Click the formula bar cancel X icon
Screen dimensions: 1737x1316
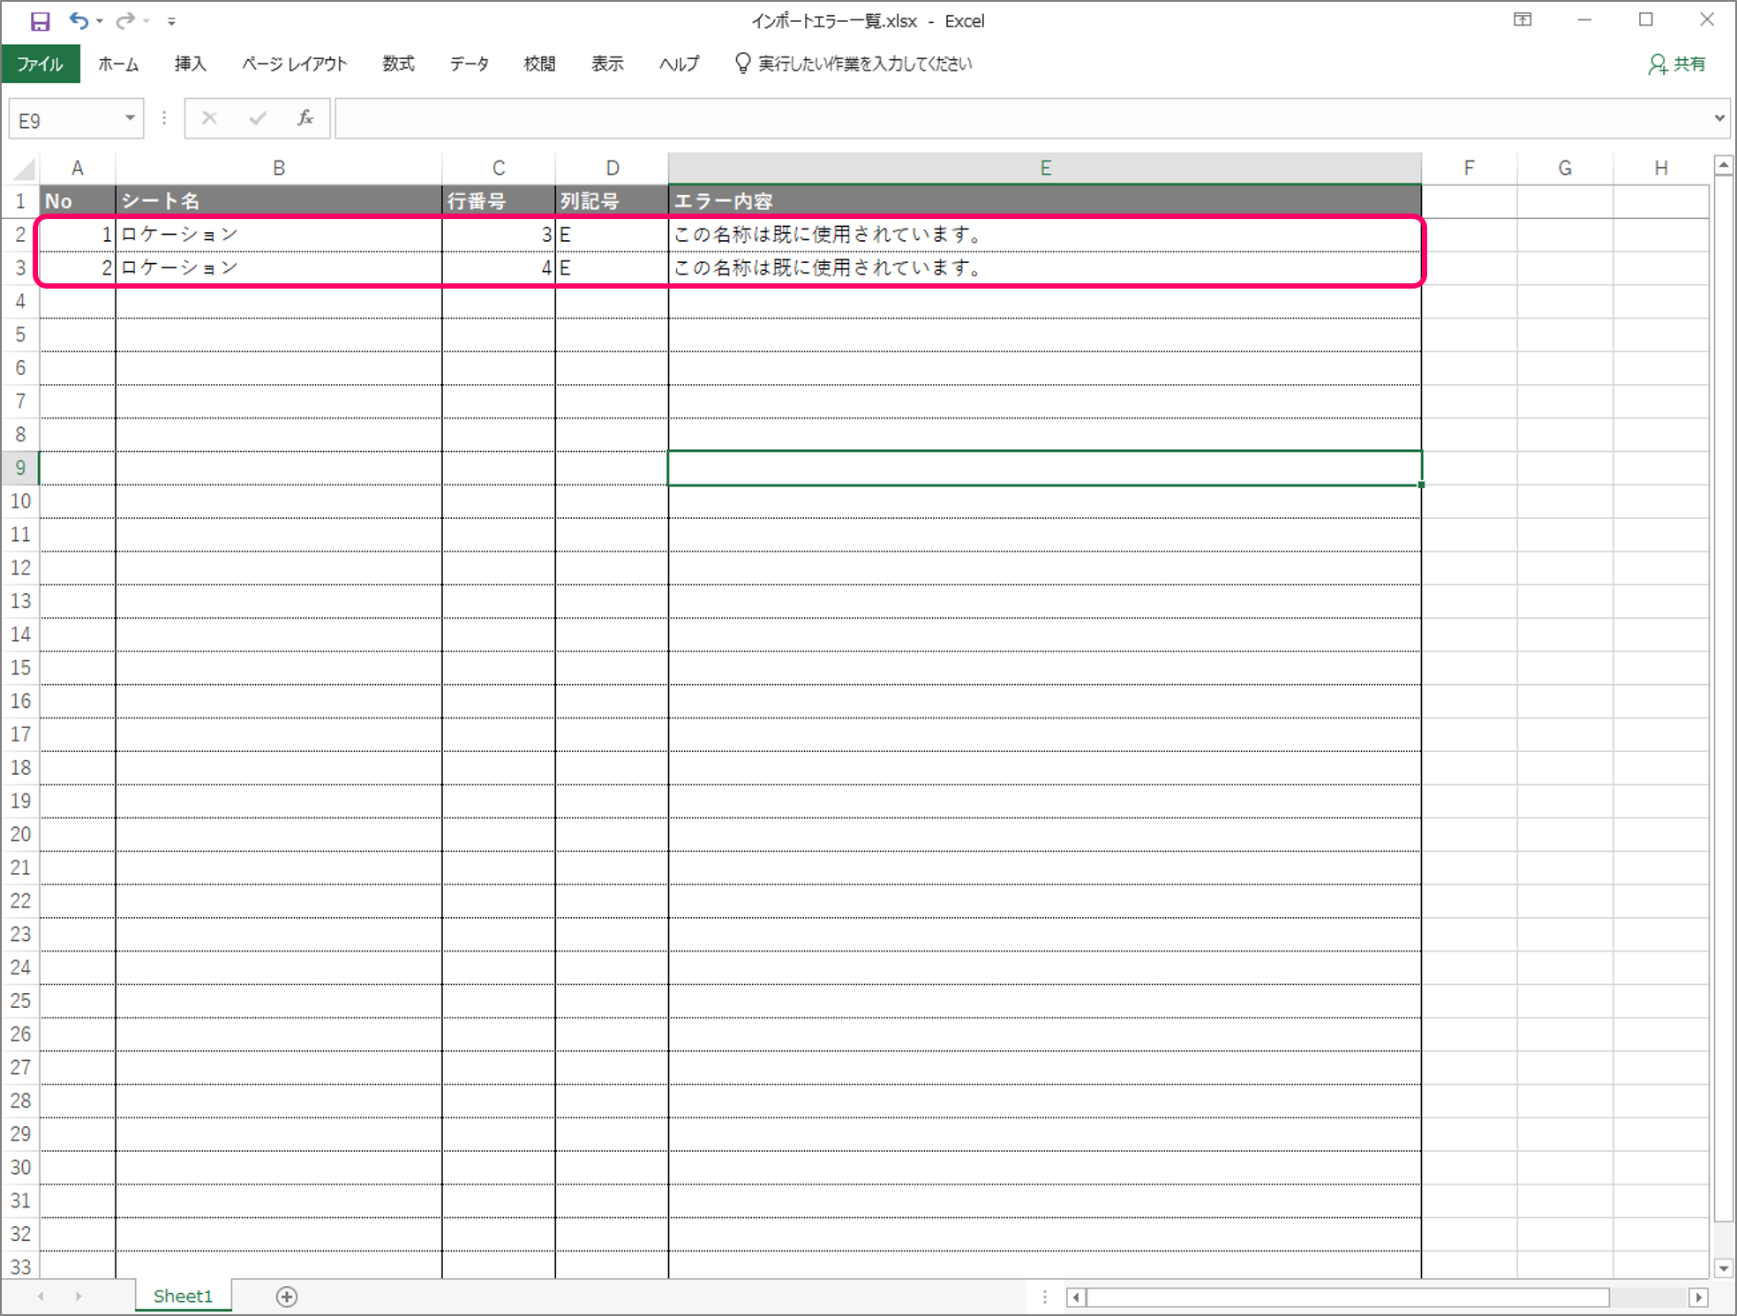coord(209,118)
